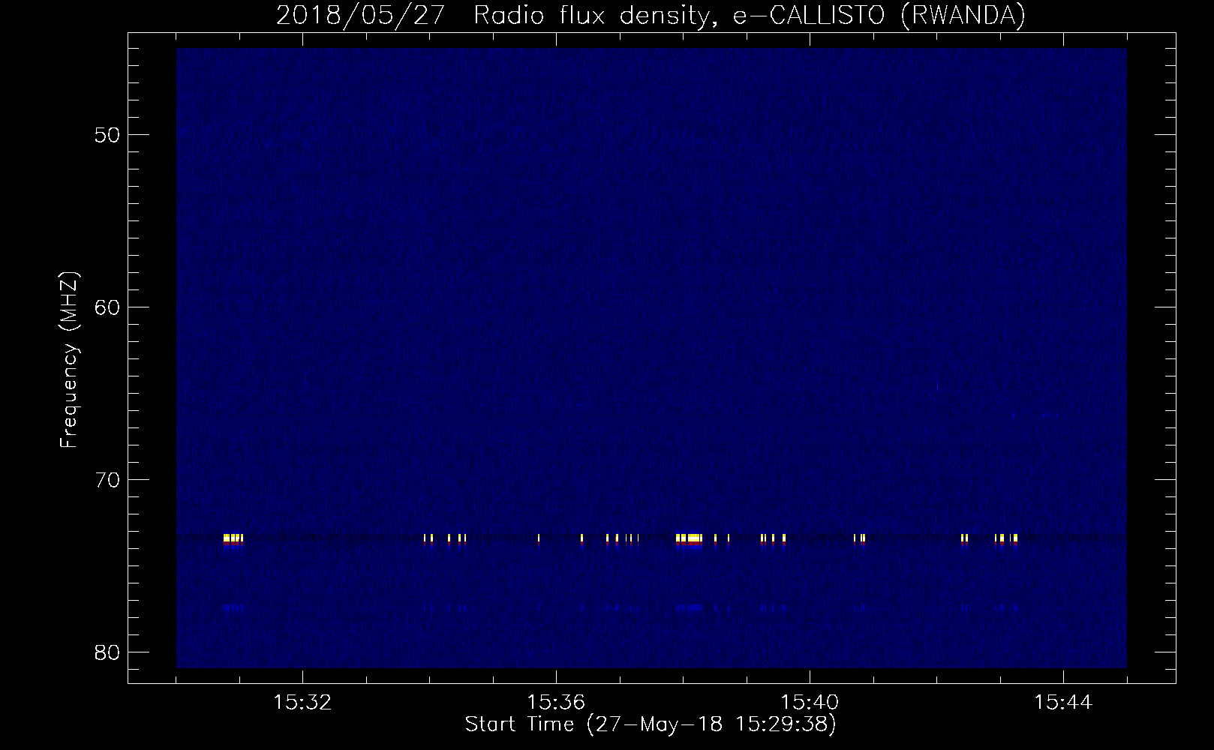This screenshot has height=750, width=1214.
Task: Click the "Start Time (27-May-18 15:29:38)" x-axis label
Action: pyautogui.click(x=651, y=724)
